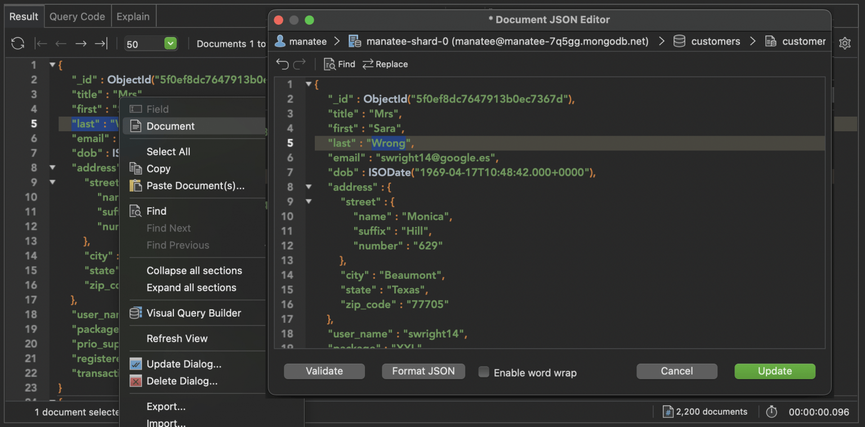
Task: Select customers database in the breadcrumb
Action: tap(715, 41)
